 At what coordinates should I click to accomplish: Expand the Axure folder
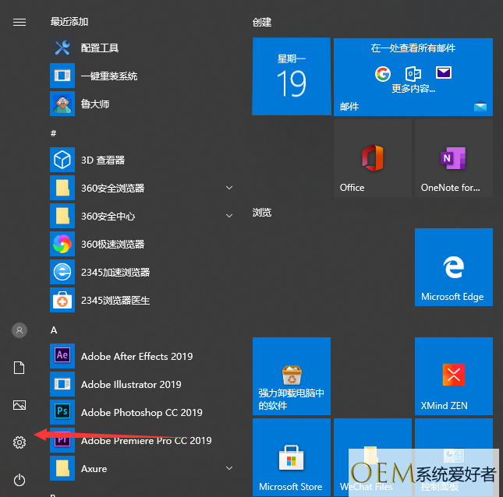(x=229, y=468)
